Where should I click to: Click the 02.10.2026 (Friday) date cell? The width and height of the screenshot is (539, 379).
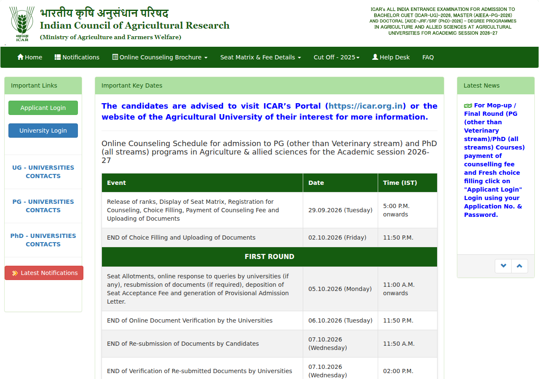pyautogui.click(x=340, y=238)
